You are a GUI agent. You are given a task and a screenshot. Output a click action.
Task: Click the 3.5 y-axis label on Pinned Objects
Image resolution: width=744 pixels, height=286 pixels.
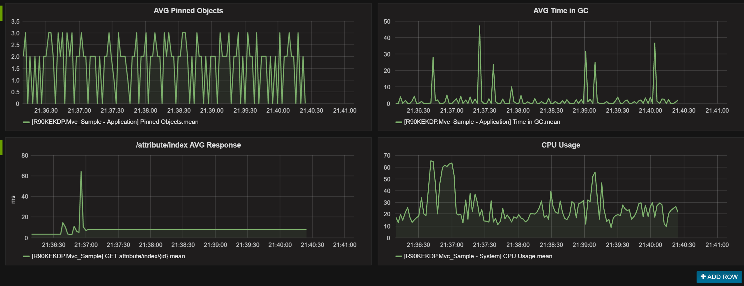click(15, 21)
